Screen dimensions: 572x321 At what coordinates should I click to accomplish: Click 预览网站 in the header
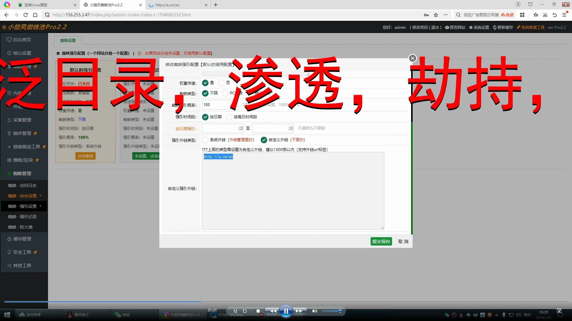[x=455, y=27]
